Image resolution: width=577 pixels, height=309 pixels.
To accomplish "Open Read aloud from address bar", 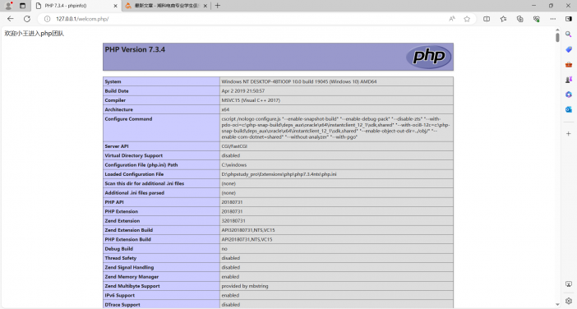I will pos(452,19).
